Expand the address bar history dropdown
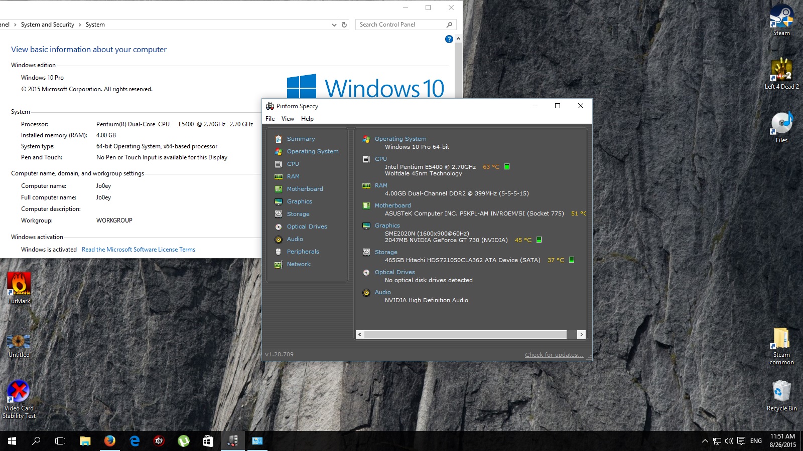This screenshot has height=451, width=803. click(334, 25)
